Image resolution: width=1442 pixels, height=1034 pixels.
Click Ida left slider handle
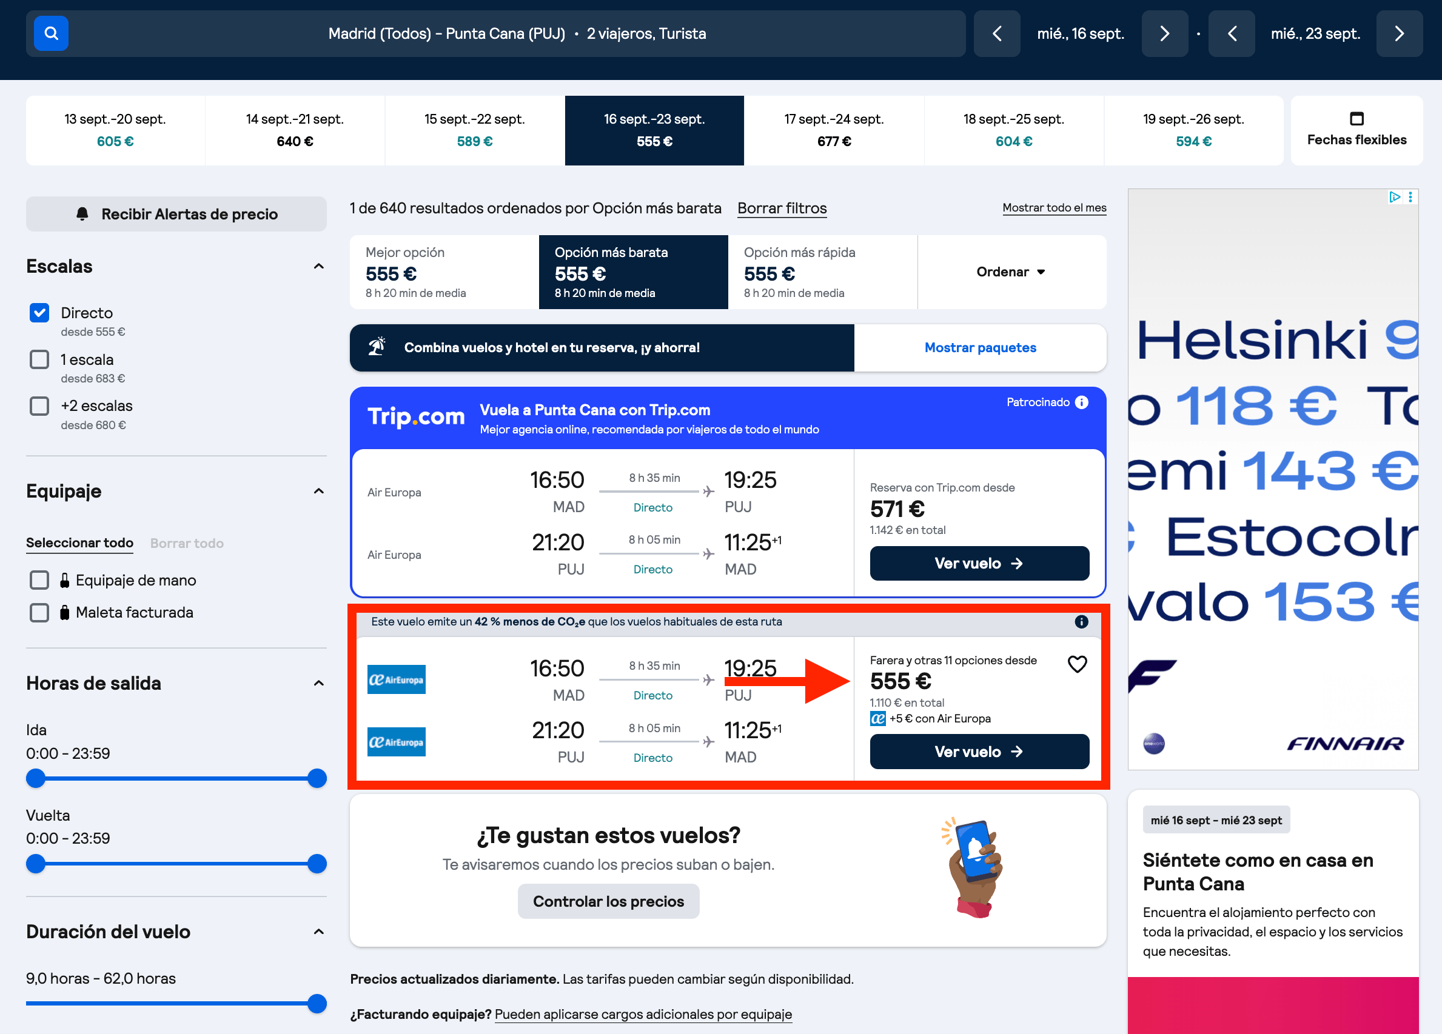tap(36, 778)
